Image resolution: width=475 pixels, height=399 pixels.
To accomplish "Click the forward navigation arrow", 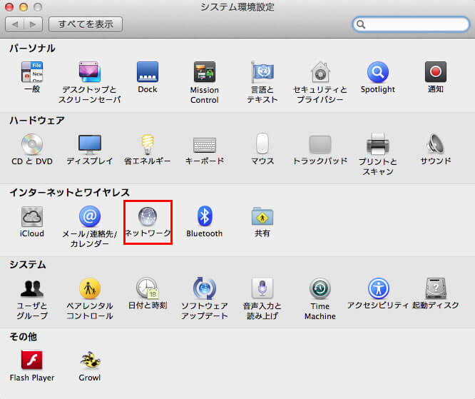I will (x=33, y=24).
